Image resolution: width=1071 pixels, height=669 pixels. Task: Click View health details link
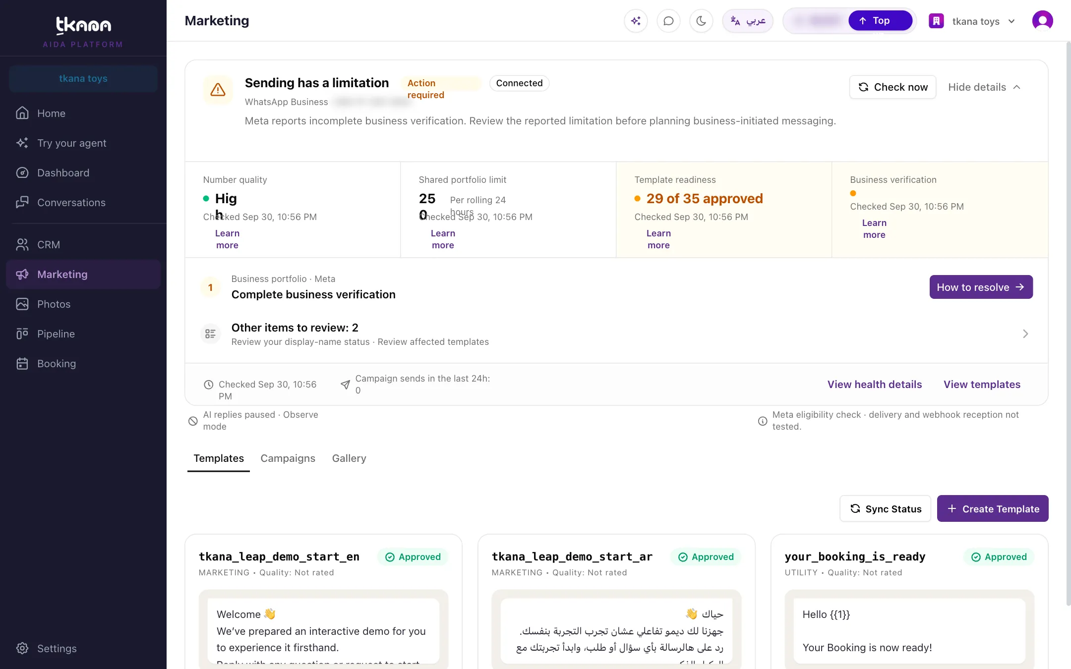point(875,385)
